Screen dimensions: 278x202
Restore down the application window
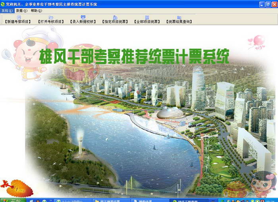pos(268,4)
